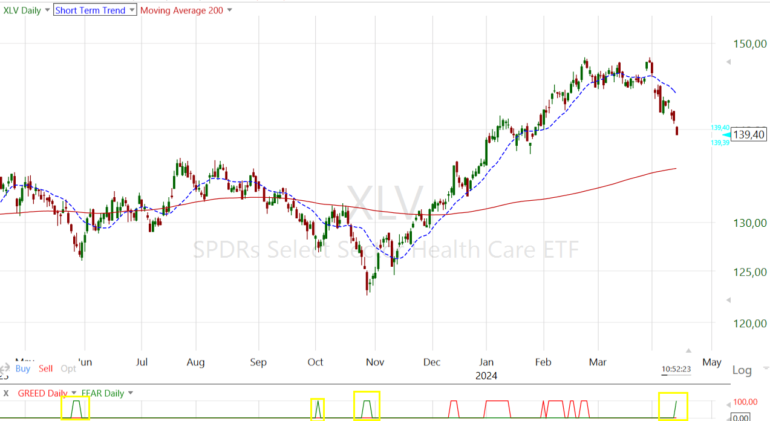Expand the Short Term Trend dropdown arrow
Image resolution: width=770 pixels, height=421 pixels.
point(131,10)
